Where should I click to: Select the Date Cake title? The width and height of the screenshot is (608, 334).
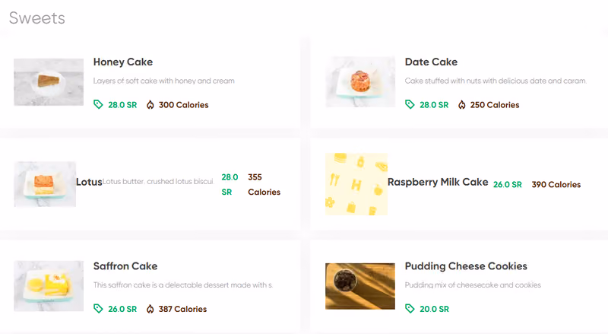point(431,62)
